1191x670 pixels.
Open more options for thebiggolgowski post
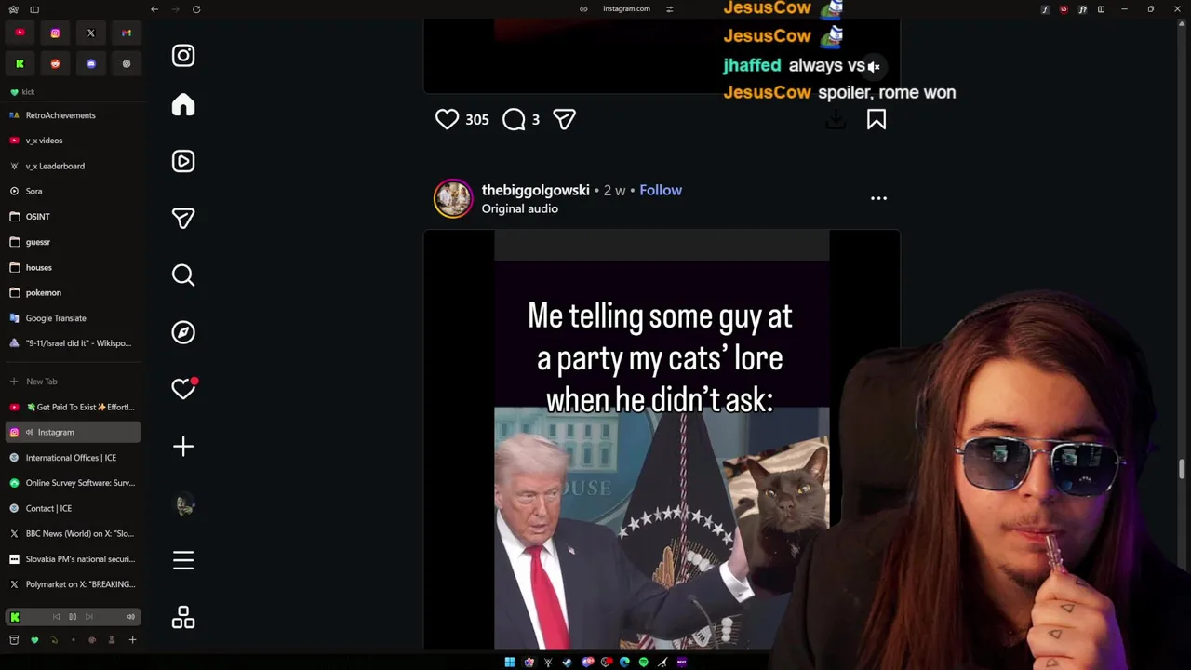coord(878,198)
